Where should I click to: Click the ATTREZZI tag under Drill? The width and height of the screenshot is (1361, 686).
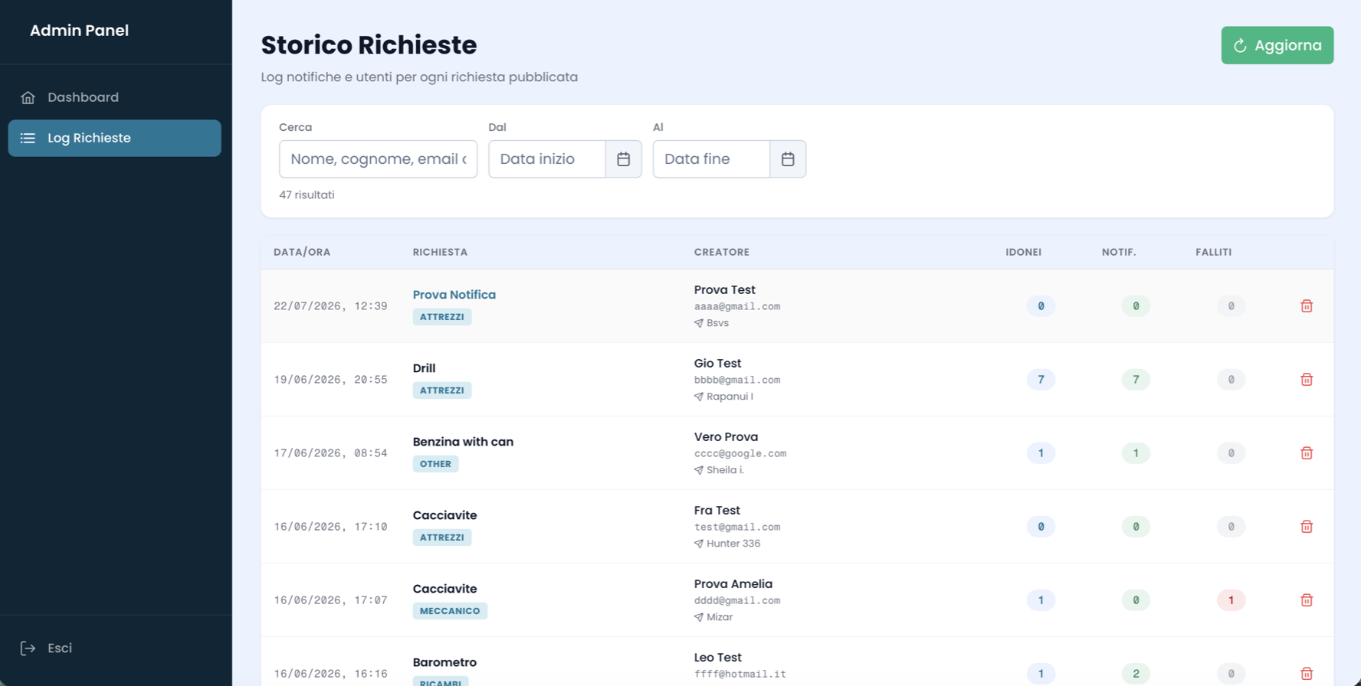point(442,390)
